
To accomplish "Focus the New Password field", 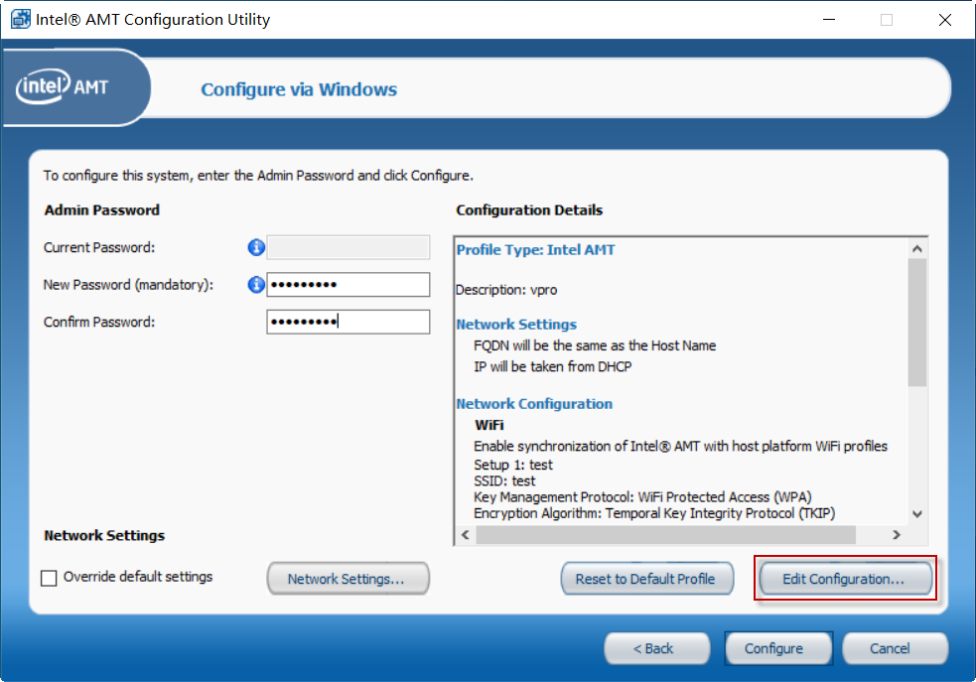I will [348, 284].
